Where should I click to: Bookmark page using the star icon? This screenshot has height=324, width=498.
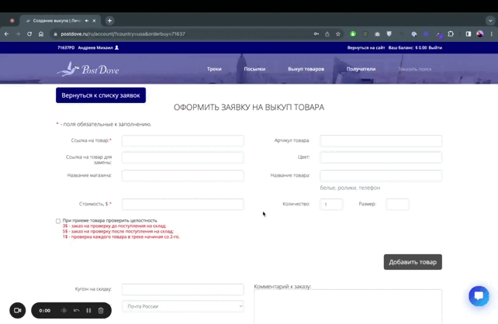click(x=337, y=34)
